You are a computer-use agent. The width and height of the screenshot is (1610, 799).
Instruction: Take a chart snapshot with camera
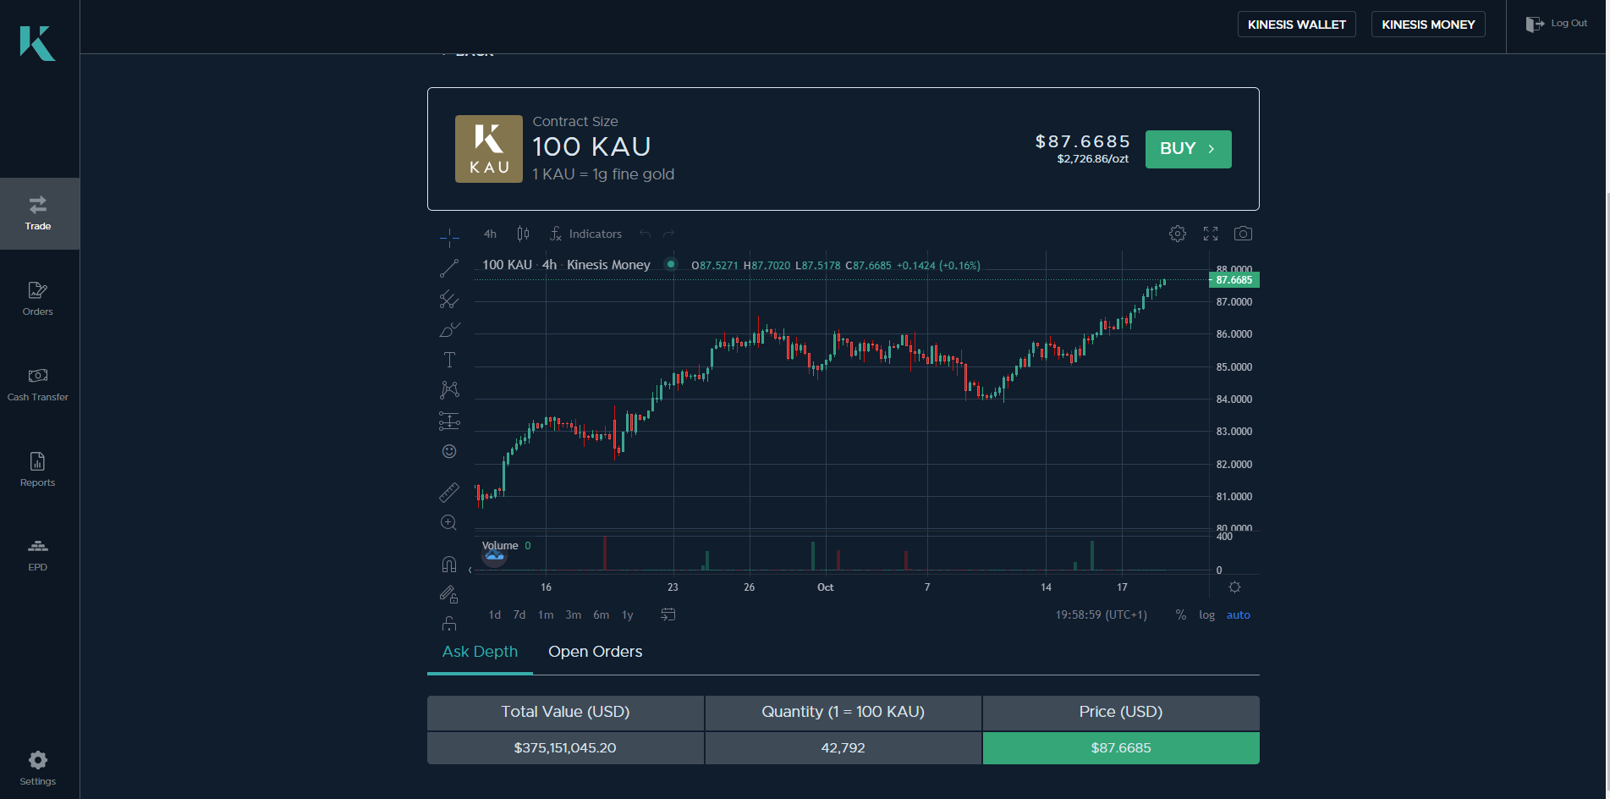[1243, 234]
